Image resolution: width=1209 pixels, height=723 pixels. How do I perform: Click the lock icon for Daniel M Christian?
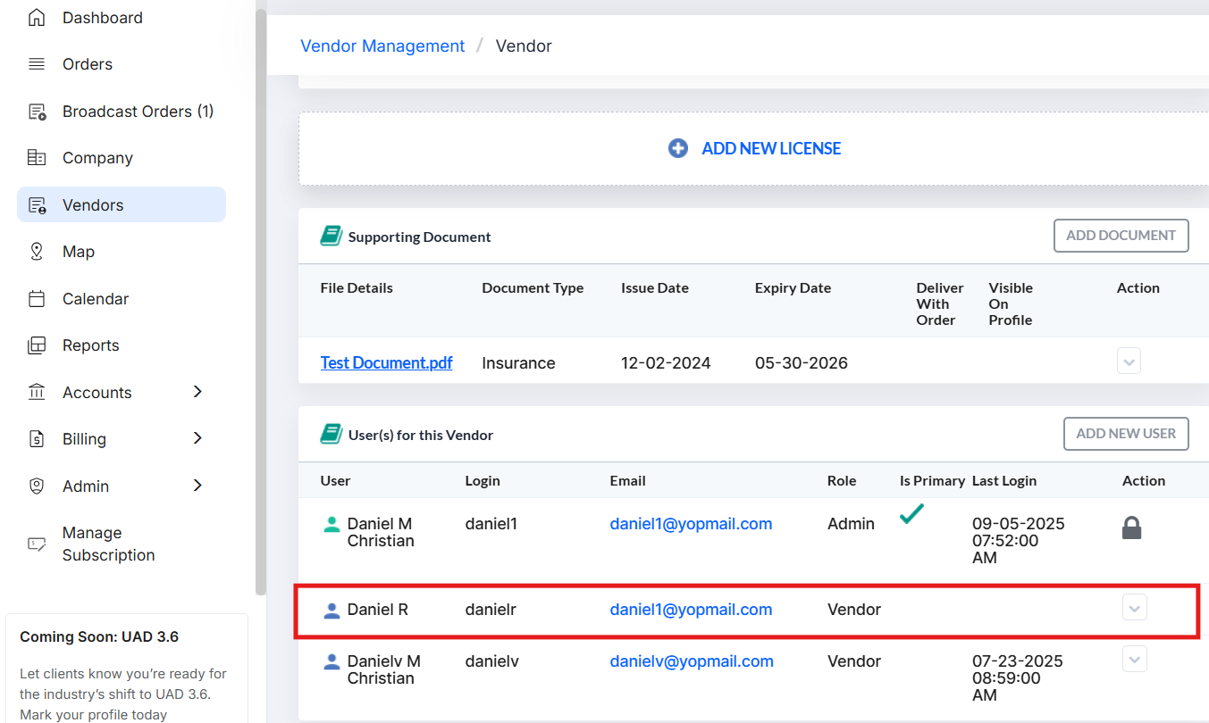(x=1131, y=528)
